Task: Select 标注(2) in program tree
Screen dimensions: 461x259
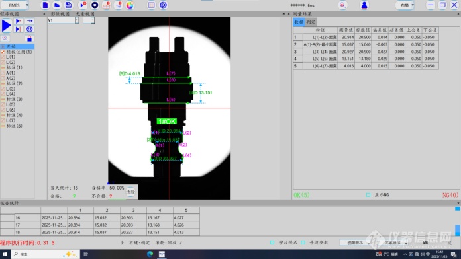Action: [x=14, y=83]
